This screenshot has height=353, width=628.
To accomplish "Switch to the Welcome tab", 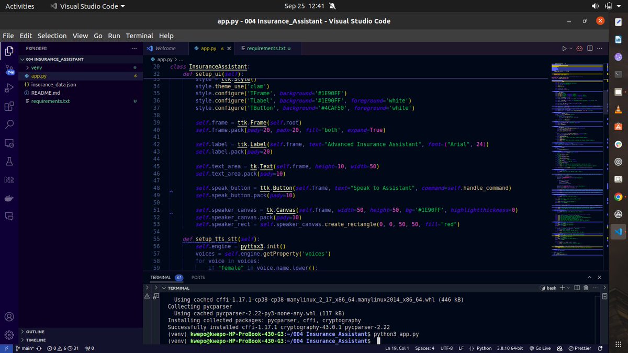I will pos(165,48).
